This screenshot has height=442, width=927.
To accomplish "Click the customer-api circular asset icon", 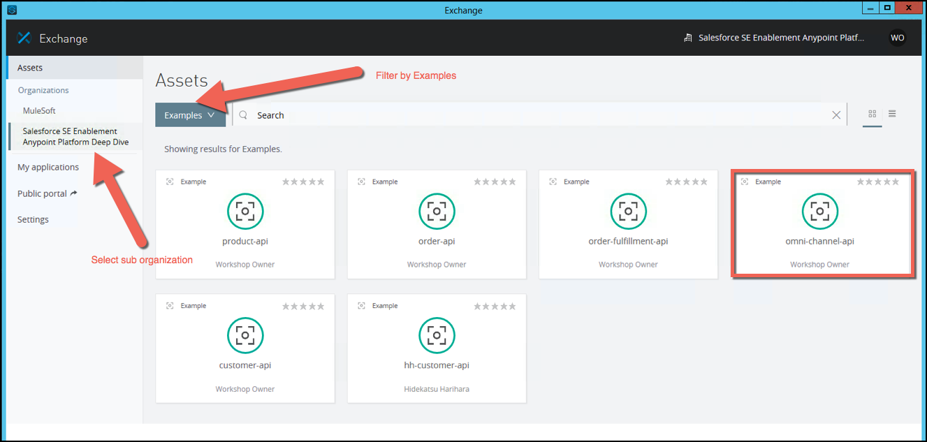I will point(245,335).
